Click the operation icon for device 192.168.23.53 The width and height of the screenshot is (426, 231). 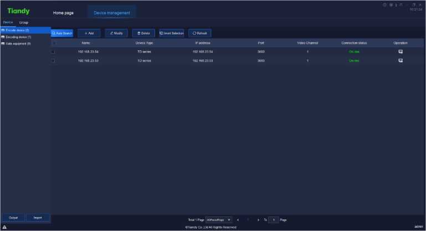pyautogui.click(x=400, y=60)
